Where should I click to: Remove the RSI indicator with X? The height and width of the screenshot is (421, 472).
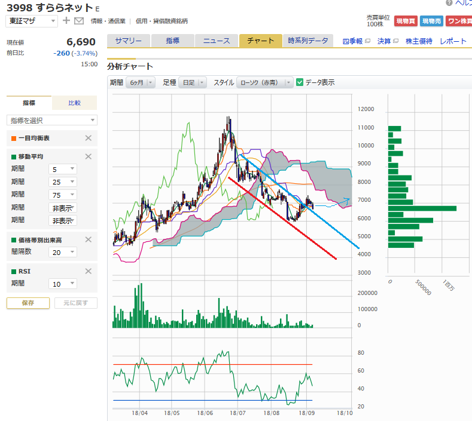point(88,271)
